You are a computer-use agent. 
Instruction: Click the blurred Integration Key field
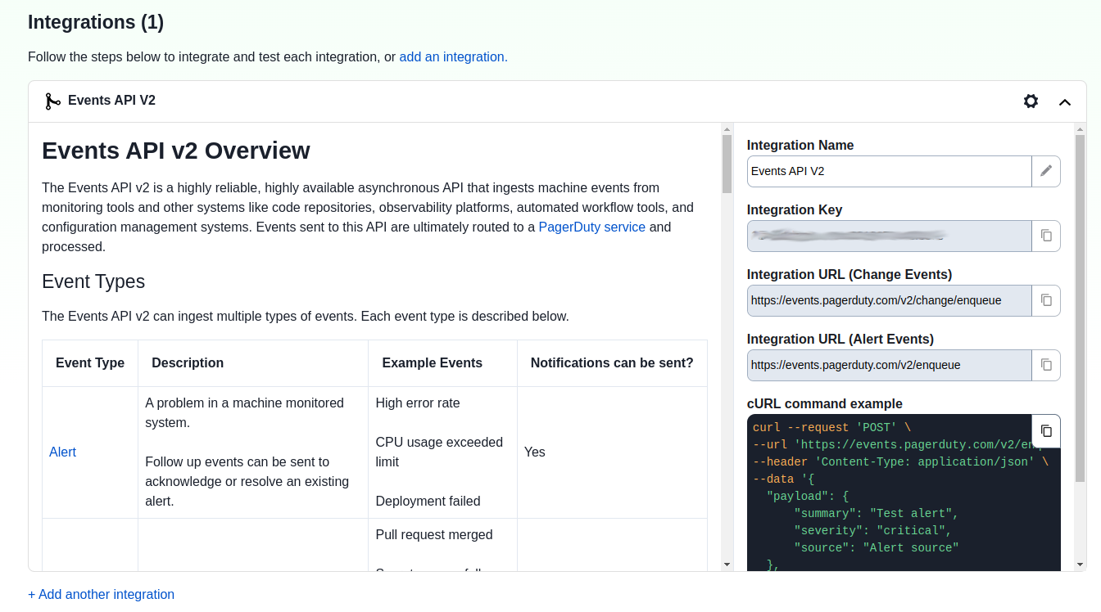pos(890,236)
